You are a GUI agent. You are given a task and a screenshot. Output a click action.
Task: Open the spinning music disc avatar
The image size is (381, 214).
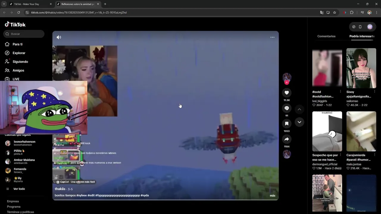(x=287, y=154)
